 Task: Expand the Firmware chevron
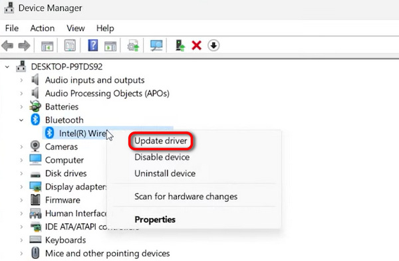pos(22,200)
